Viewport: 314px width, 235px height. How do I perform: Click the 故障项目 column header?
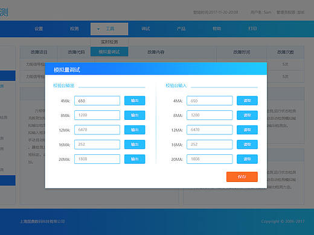click(x=39, y=52)
